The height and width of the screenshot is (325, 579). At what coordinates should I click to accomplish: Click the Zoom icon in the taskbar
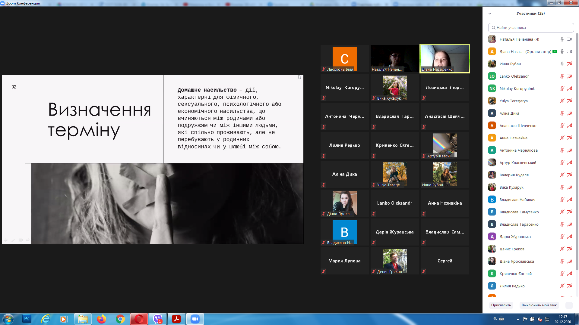195,319
